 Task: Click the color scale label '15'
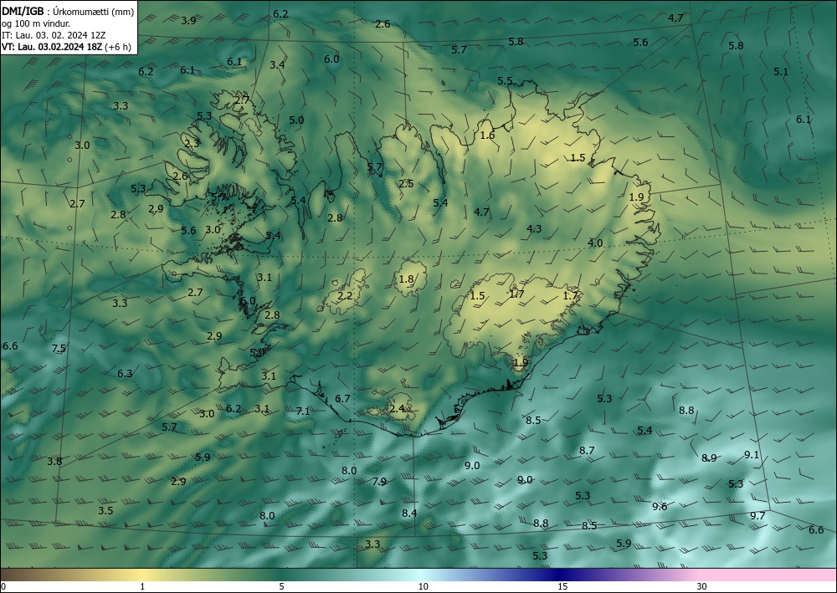click(x=562, y=586)
